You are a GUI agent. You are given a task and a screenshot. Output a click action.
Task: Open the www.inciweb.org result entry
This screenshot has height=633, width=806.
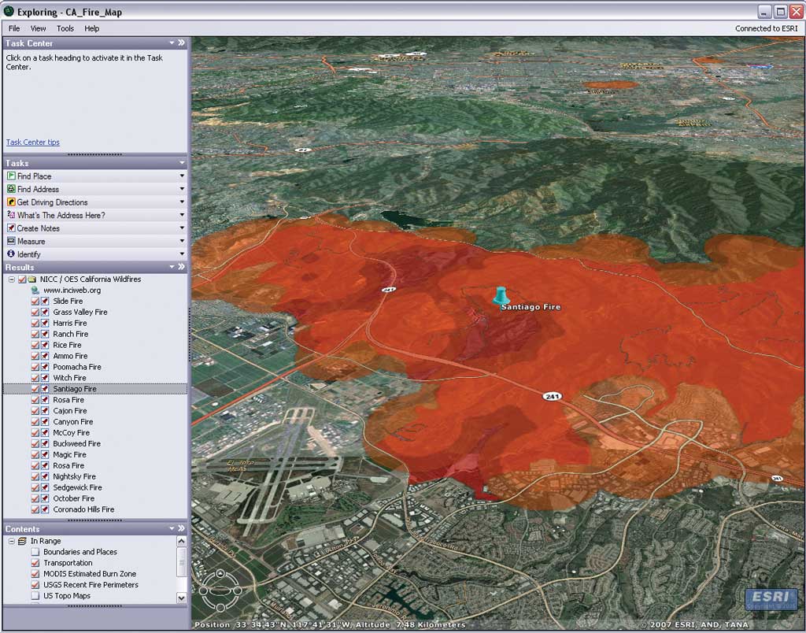pyautogui.click(x=72, y=290)
